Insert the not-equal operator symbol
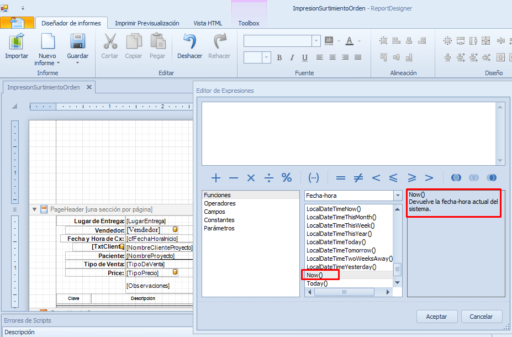The height and width of the screenshot is (337, 512). tap(358, 178)
